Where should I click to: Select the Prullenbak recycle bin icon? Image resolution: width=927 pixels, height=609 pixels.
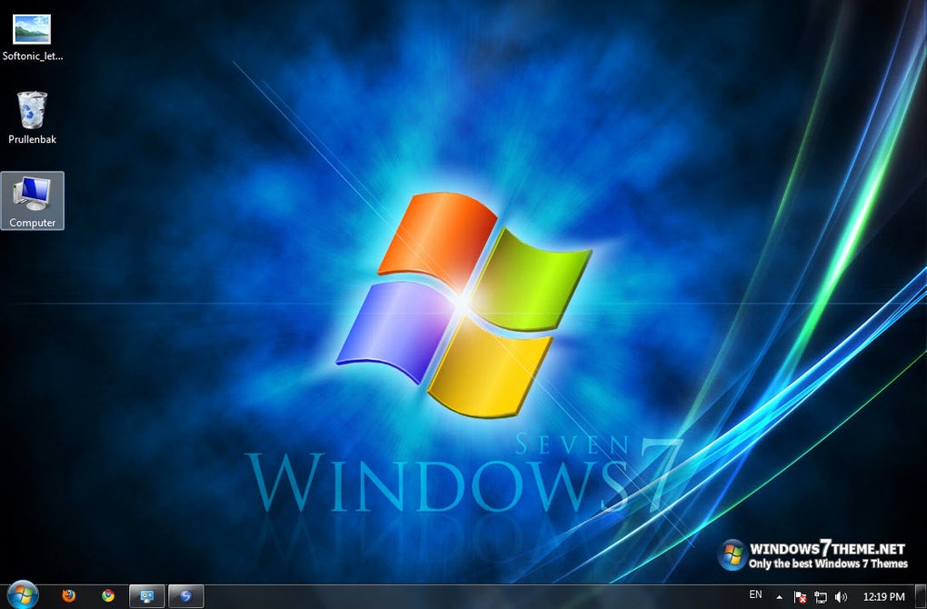point(32,117)
